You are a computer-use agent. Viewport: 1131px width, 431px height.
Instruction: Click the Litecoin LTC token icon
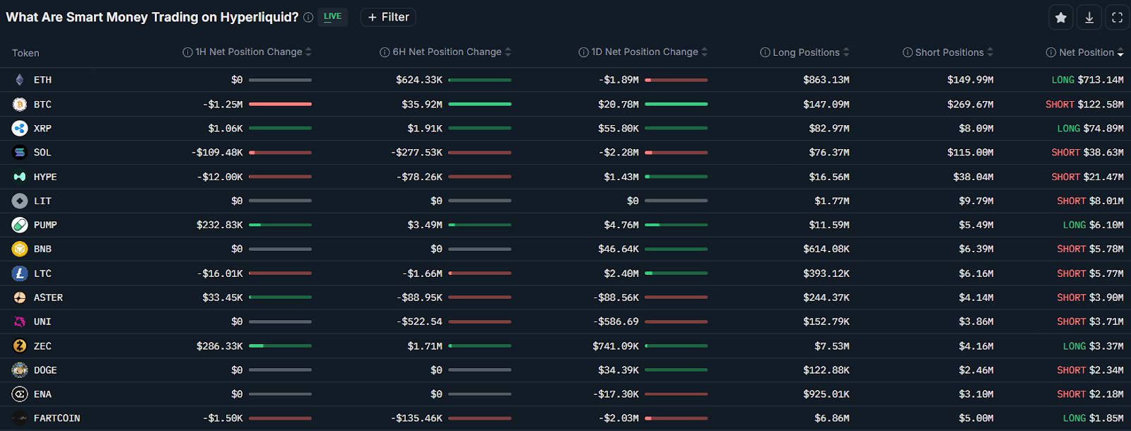(x=20, y=273)
